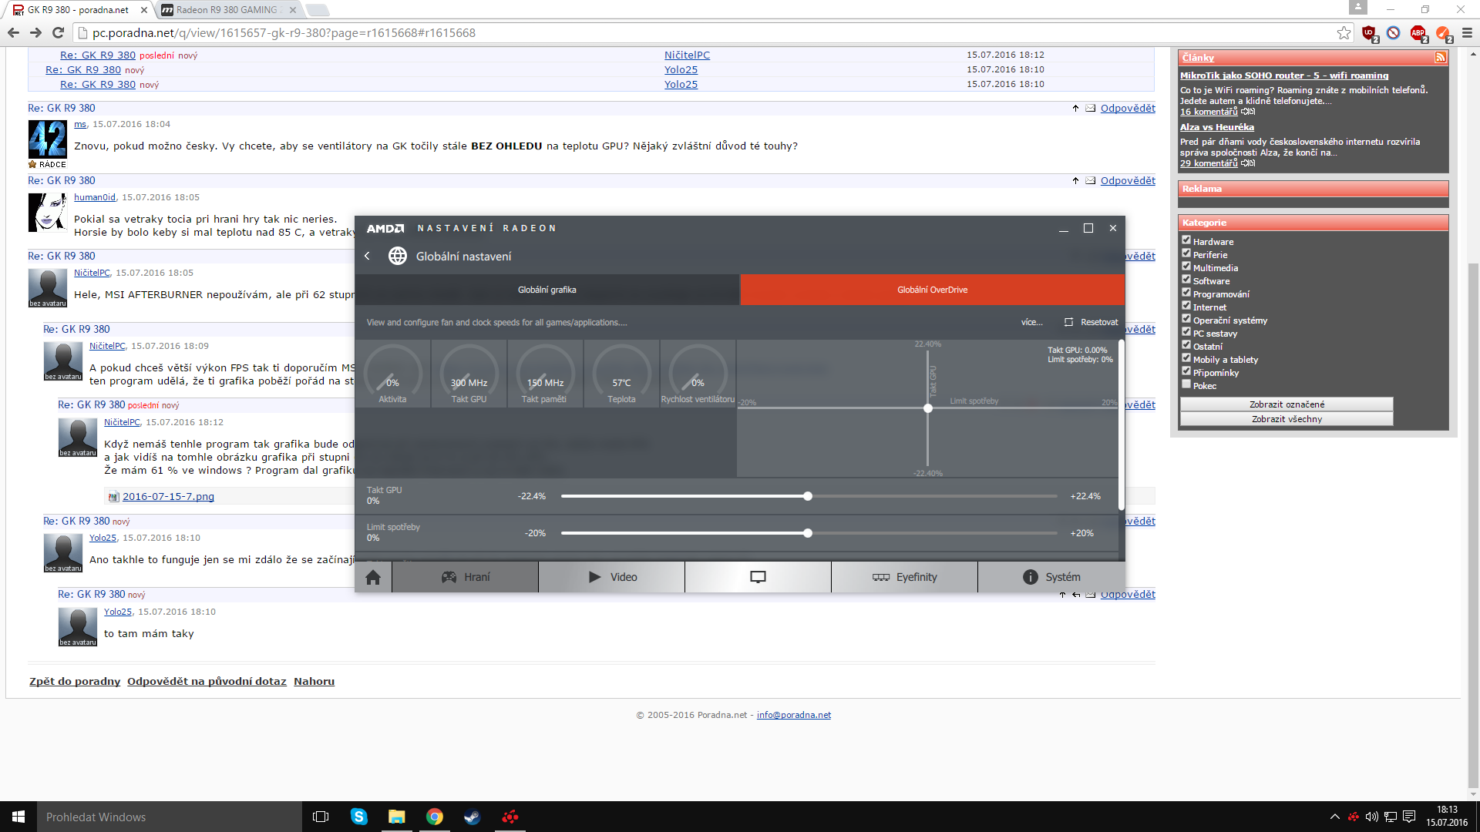Open the Chrome menu
Screen dimensions: 1480x832
tap(1467, 33)
